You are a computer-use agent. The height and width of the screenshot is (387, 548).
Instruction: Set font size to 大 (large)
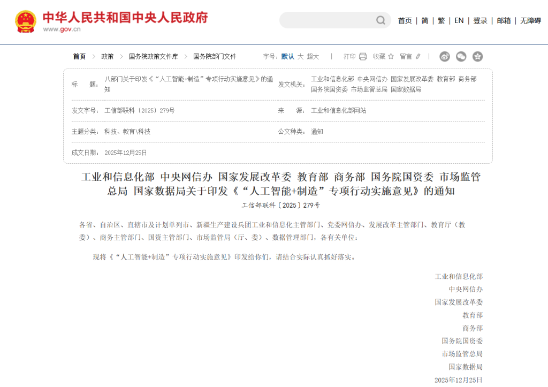(x=300, y=56)
